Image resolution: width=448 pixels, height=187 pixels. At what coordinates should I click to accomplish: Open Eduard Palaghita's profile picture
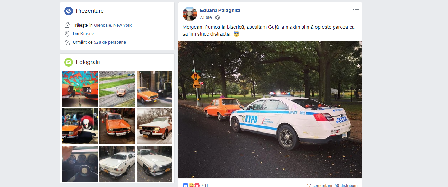click(190, 14)
